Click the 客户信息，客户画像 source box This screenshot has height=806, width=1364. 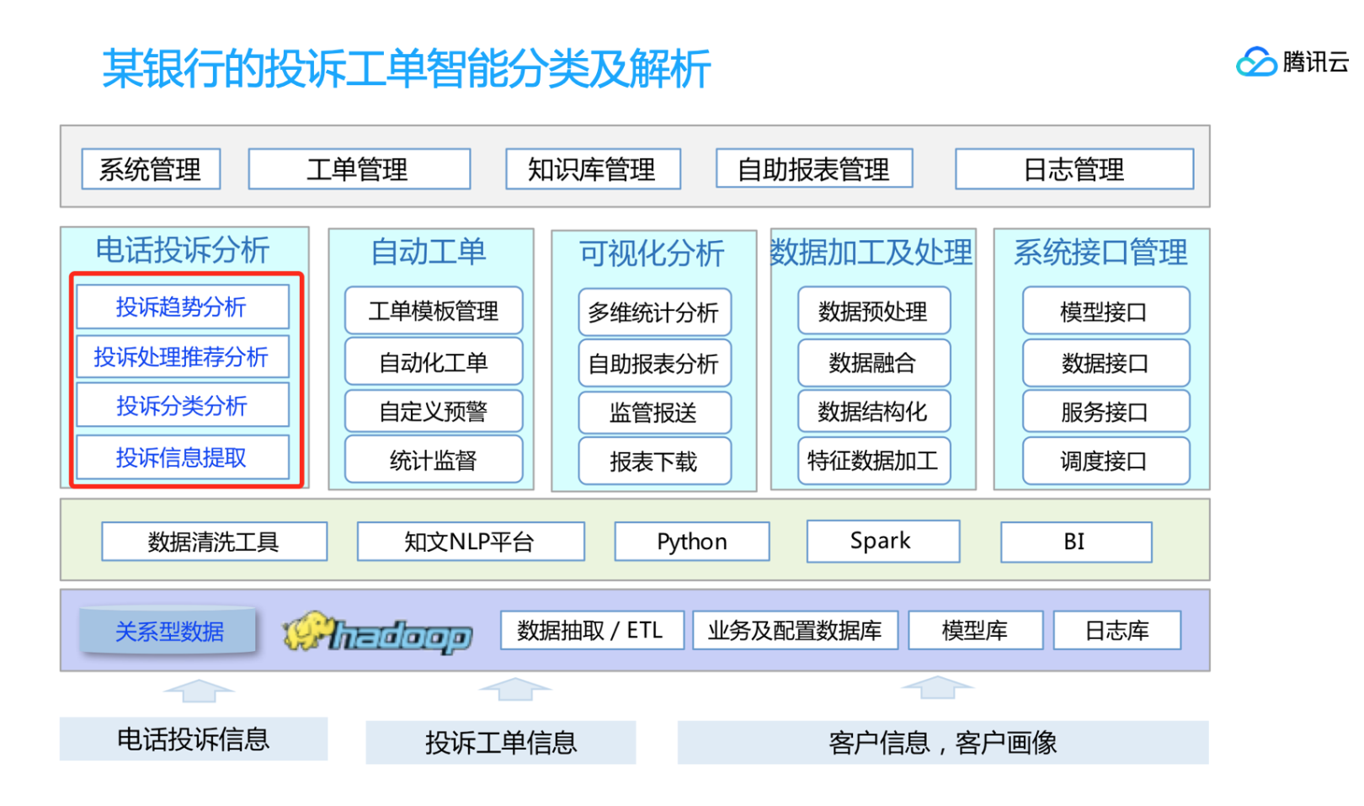943,742
